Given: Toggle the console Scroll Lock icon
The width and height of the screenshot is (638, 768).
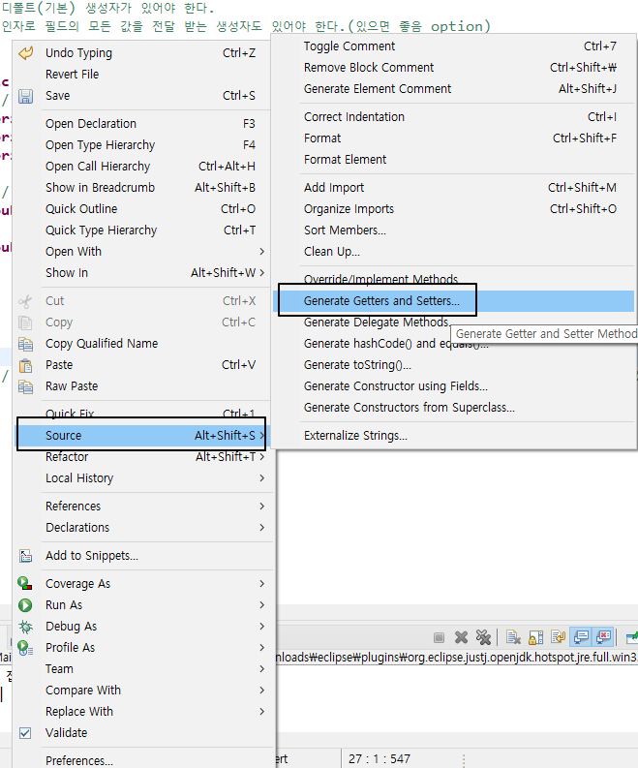Looking at the screenshot, I should coord(536,637).
